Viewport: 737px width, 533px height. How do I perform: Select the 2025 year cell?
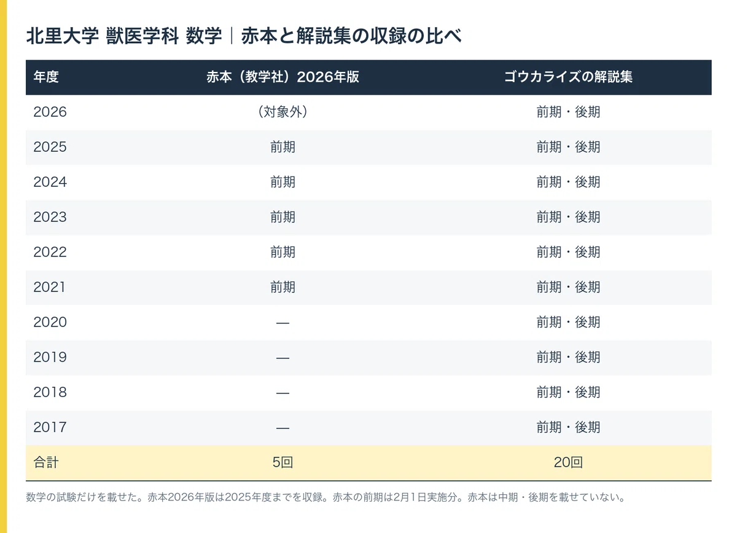[x=50, y=148]
